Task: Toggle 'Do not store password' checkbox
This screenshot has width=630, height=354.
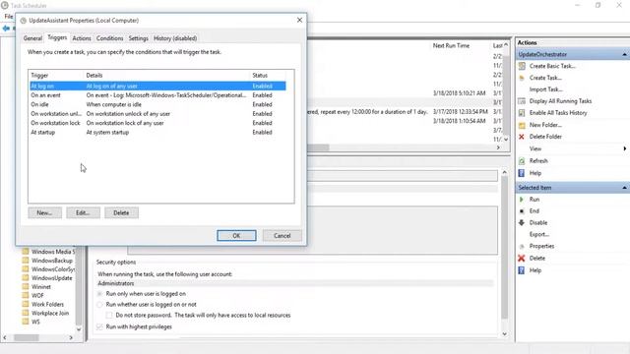Action: click(109, 316)
